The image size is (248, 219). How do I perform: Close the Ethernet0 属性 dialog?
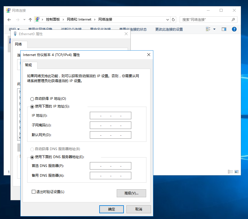126,34
